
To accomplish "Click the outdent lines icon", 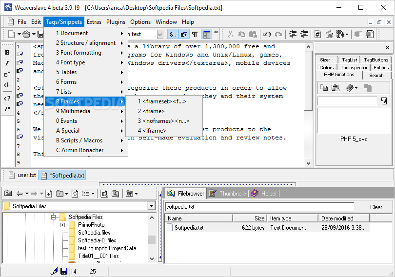I will (304, 34).
